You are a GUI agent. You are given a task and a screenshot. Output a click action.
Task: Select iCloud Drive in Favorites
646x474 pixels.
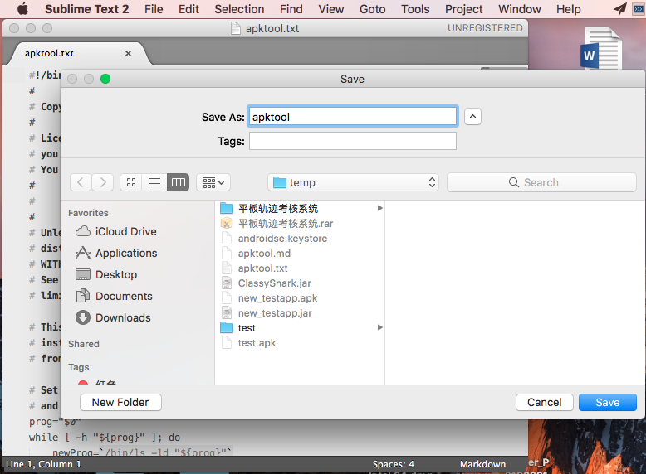click(x=125, y=231)
